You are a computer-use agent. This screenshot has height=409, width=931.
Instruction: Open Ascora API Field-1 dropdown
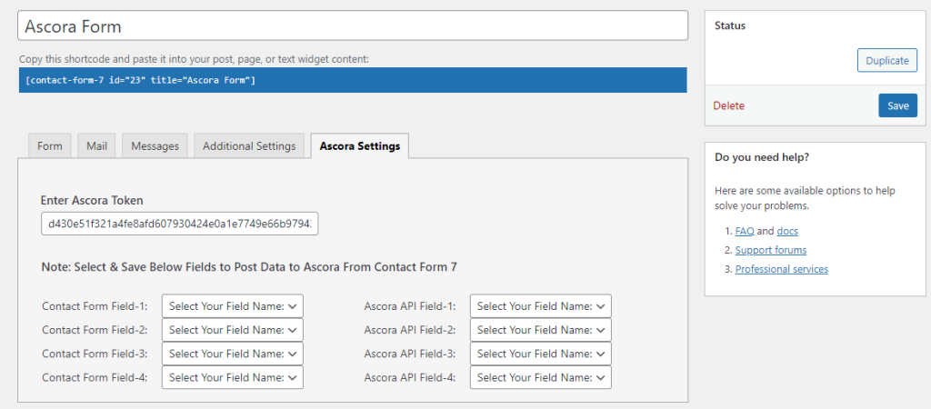540,306
